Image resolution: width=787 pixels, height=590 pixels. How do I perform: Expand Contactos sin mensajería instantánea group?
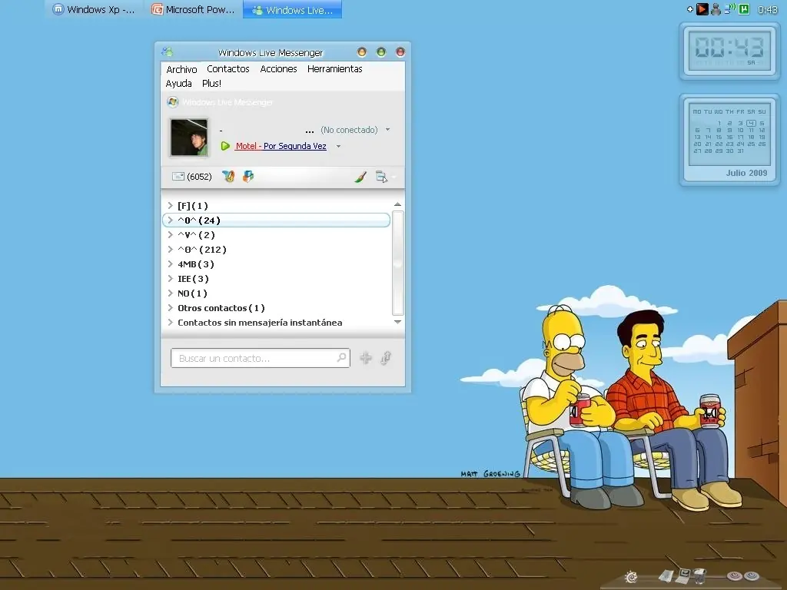coord(170,322)
